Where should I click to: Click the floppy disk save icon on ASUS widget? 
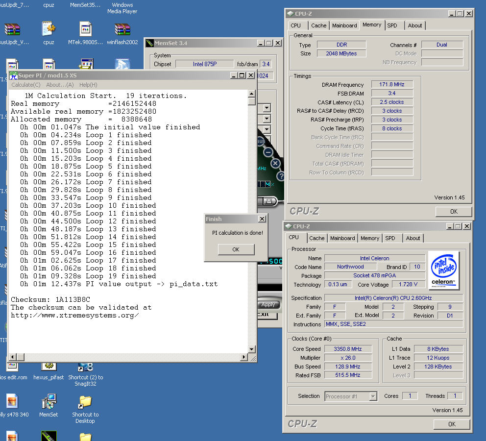(x=269, y=201)
